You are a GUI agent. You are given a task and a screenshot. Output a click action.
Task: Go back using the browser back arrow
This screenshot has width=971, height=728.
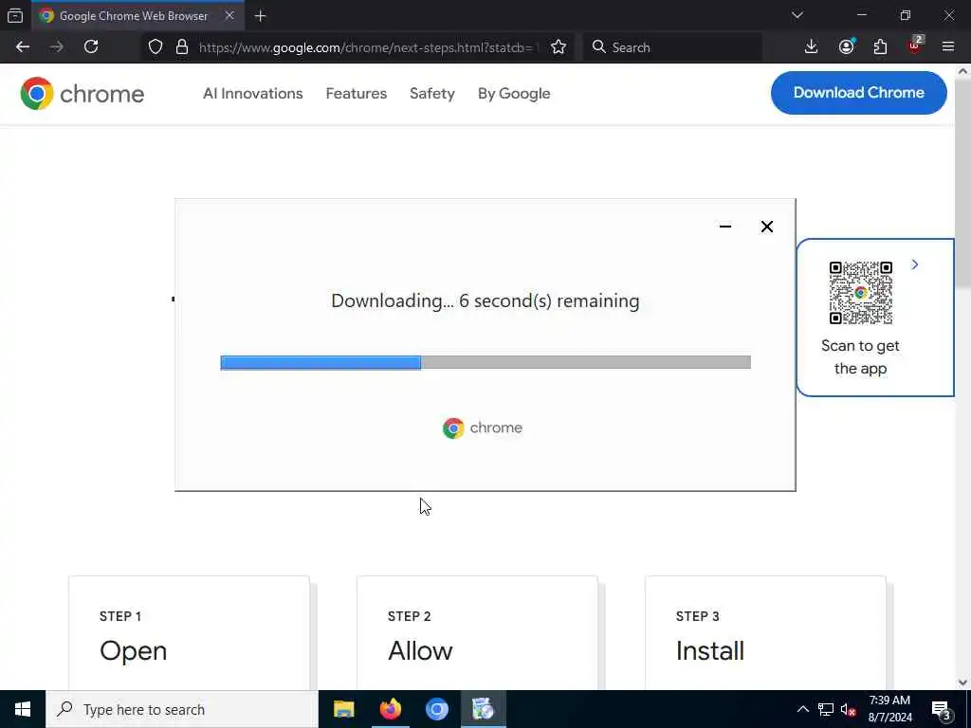tap(23, 47)
